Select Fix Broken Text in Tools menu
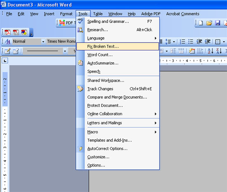227x192 pixels. (118, 47)
